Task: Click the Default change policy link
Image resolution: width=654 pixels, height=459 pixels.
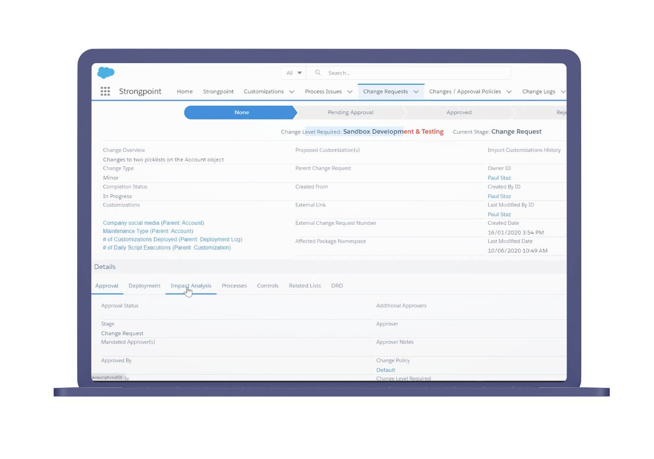Action: coord(385,370)
